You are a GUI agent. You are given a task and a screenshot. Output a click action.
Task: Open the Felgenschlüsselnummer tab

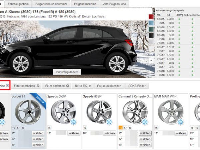[x=51, y=4]
